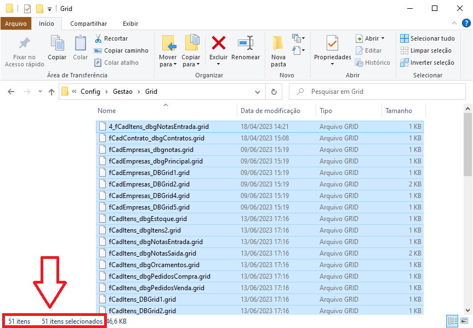Screen dimensions: 473x328
Task: Click Selecionar tudo button
Action: coord(427,38)
